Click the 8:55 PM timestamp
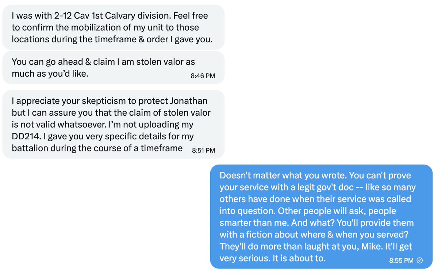438x274 pixels. [401, 261]
